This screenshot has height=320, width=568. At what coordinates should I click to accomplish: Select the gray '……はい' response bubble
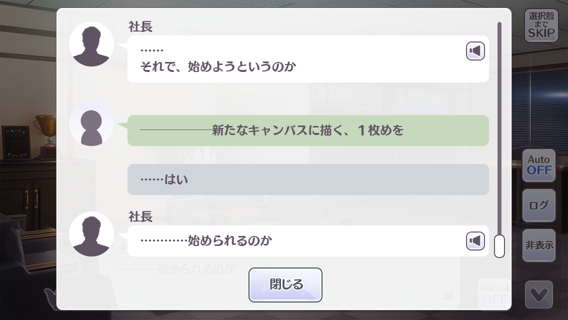[308, 179]
